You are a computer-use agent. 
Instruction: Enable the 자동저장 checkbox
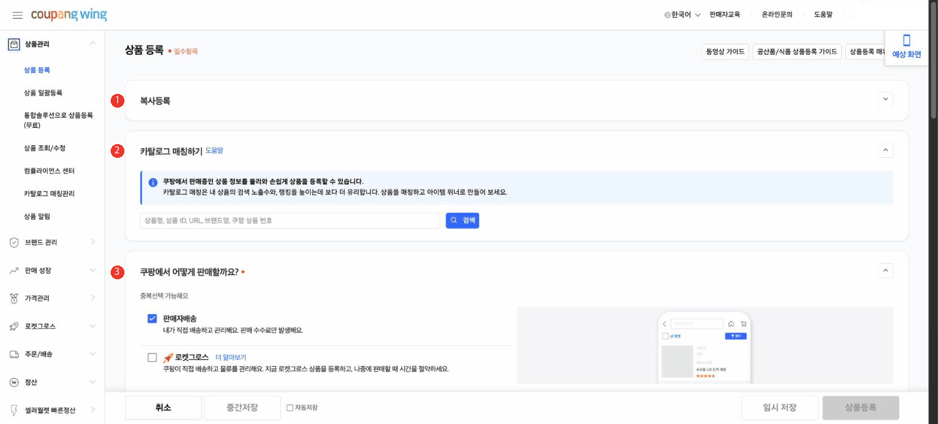click(290, 408)
